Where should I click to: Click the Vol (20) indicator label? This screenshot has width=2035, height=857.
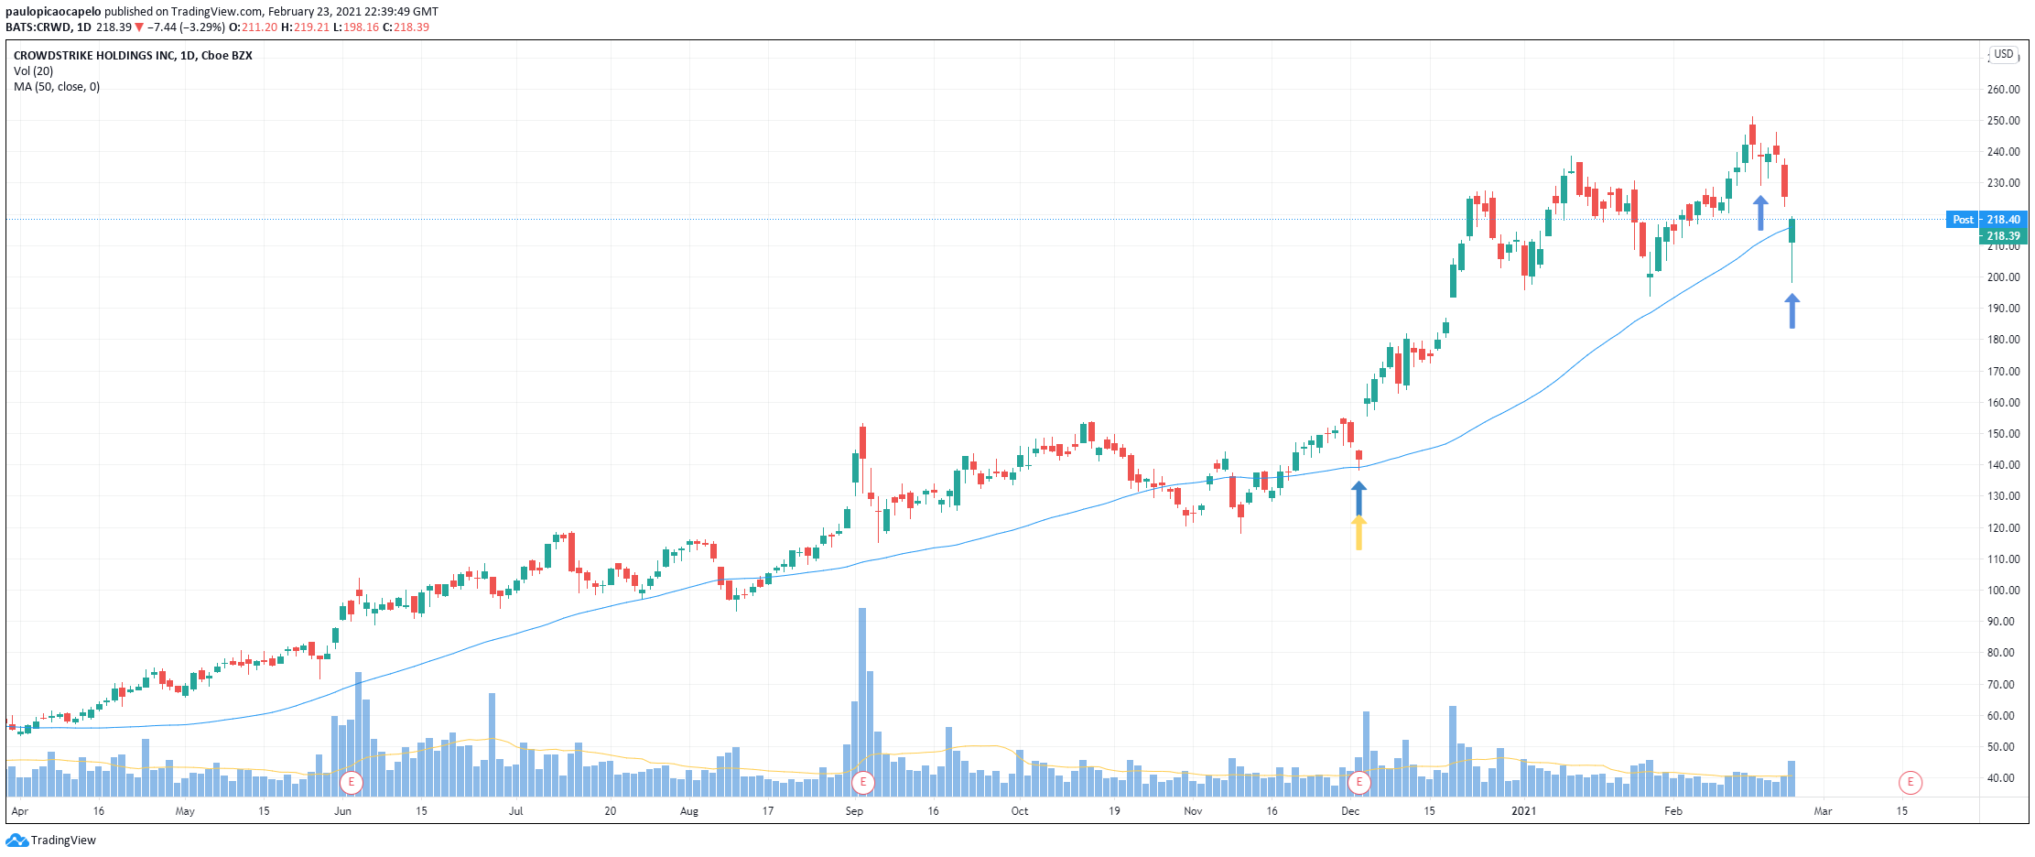[33, 71]
